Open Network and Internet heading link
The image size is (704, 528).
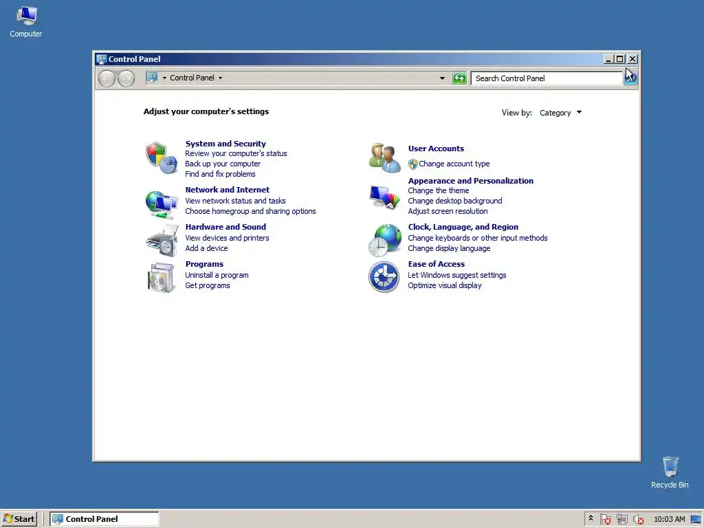click(x=227, y=190)
